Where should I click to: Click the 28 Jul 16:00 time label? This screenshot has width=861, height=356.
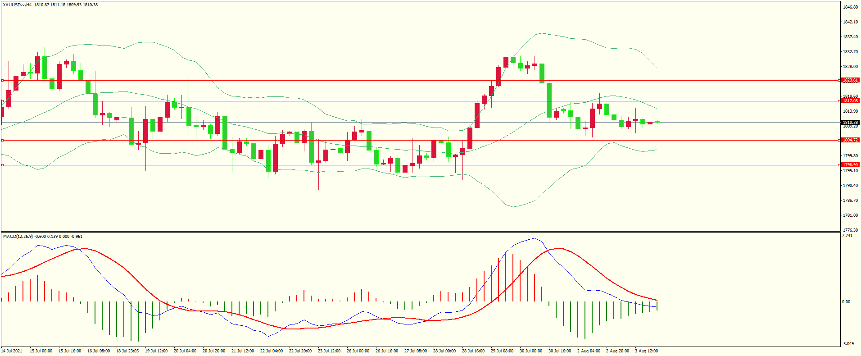coord(473,351)
